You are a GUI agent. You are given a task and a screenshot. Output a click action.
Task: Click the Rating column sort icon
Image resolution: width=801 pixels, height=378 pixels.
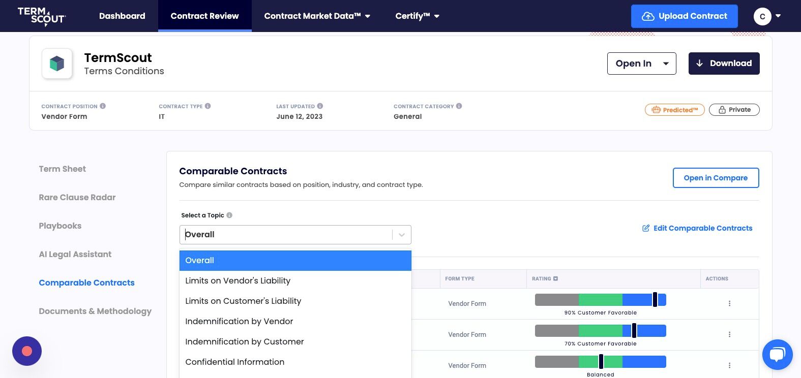555,278
